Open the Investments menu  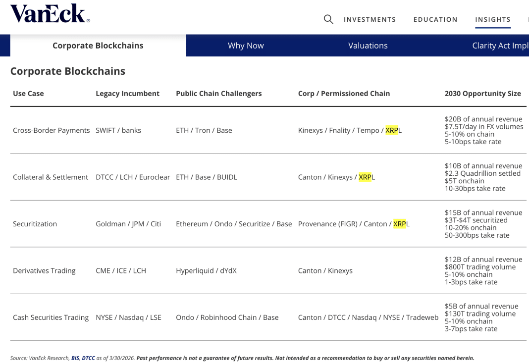pos(370,20)
